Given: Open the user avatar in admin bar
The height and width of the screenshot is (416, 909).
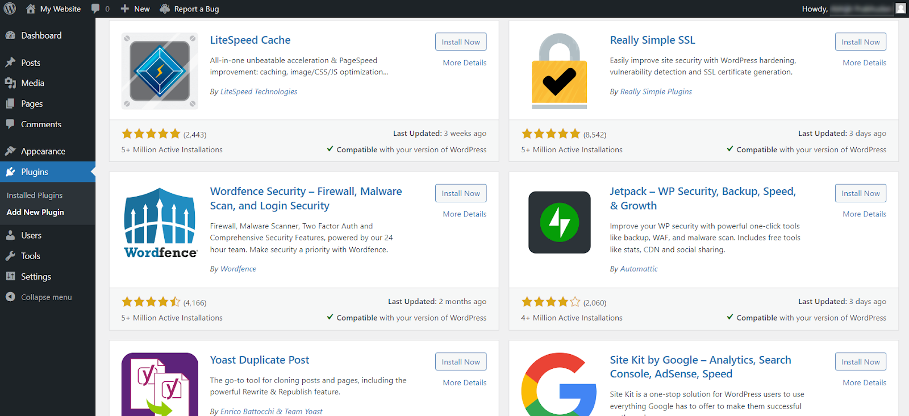Looking at the screenshot, I should click(x=900, y=9).
